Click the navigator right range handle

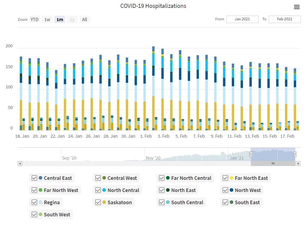coord(295,154)
